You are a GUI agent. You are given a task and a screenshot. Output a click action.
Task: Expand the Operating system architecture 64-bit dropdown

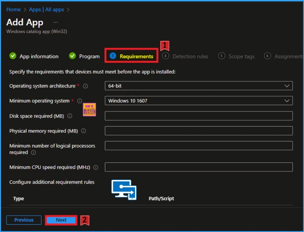[x=199, y=86]
